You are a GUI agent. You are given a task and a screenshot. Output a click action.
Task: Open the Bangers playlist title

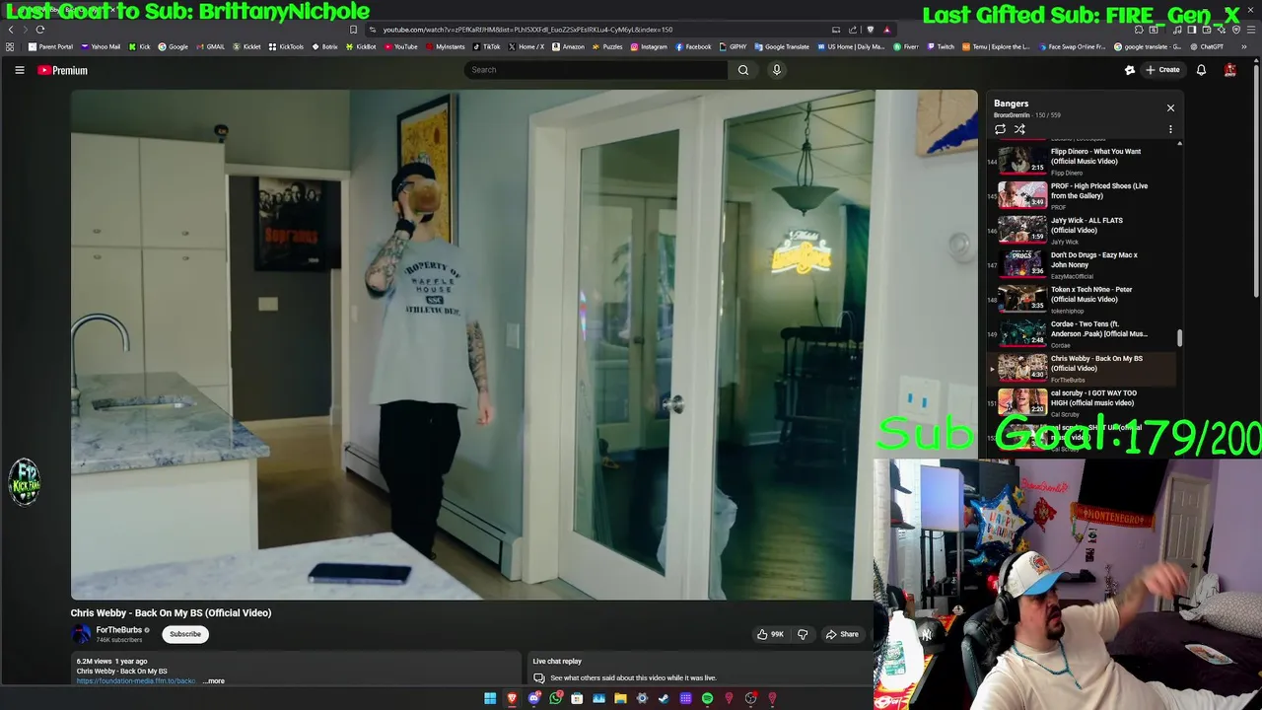(x=1011, y=104)
